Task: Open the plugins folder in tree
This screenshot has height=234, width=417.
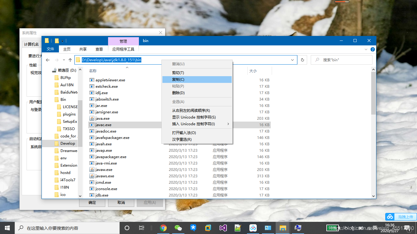Action: point(69,114)
